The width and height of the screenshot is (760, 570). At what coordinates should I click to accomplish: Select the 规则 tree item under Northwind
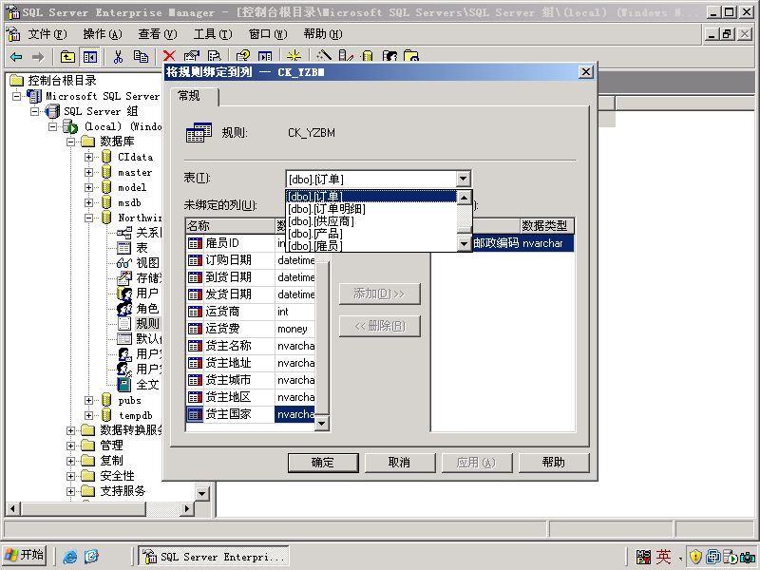(x=147, y=323)
